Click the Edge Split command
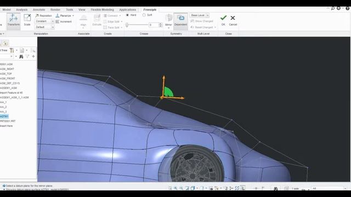The image size is (351, 197). tap(112, 22)
